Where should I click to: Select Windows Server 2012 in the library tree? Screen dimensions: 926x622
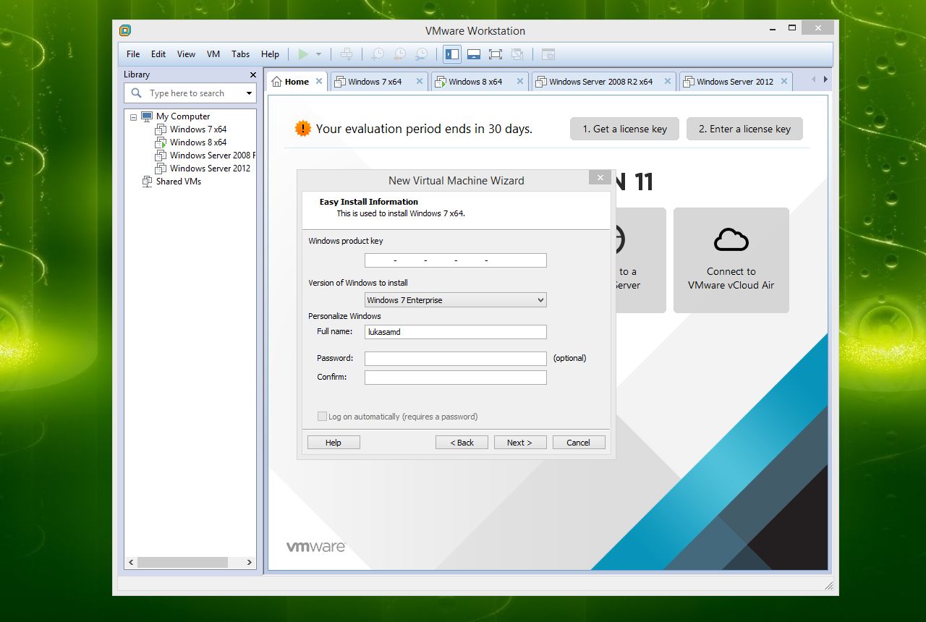click(x=203, y=169)
